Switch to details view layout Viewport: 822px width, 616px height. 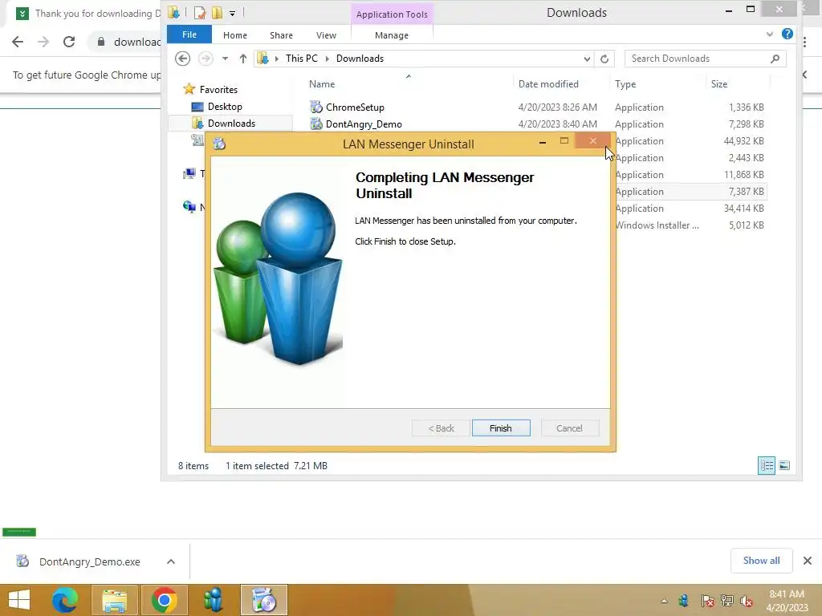[x=767, y=466]
